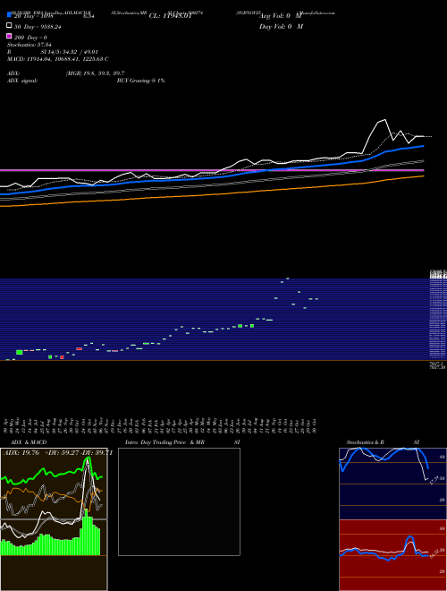The width and height of the screenshot is (447, 591).
Task: Click the magenta 200 Day legend swatch
Action: [9, 37]
